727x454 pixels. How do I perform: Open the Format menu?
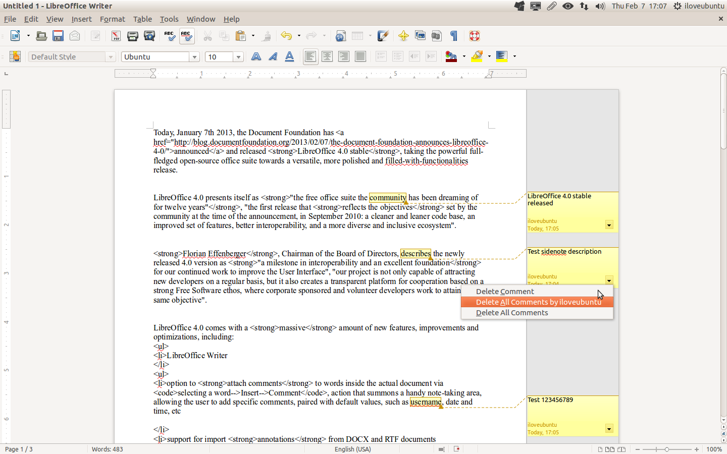[112, 19]
